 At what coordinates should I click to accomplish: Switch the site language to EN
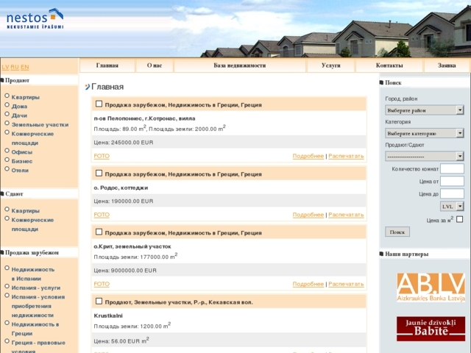25,67
